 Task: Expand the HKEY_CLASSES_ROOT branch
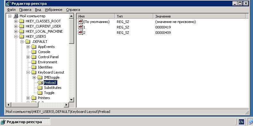[x=16, y=21]
